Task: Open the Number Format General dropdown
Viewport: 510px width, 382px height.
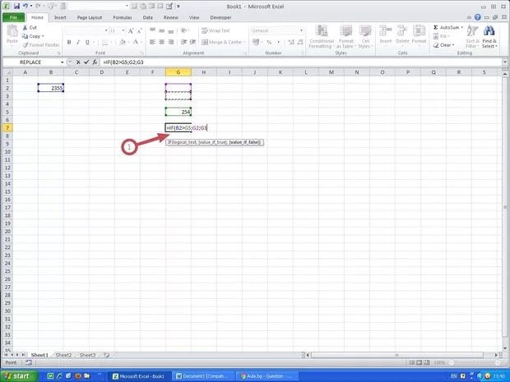Action: [301, 30]
